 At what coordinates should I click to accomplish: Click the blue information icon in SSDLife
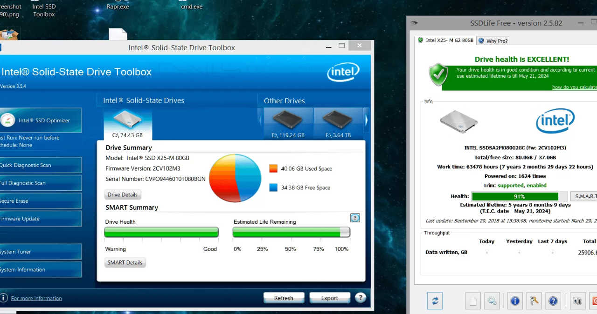(x=515, y=301)
